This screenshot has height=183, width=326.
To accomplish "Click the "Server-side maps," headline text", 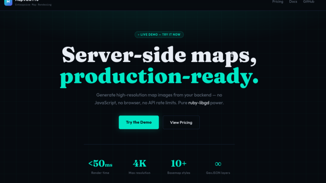I will click(x=159, y=55).
